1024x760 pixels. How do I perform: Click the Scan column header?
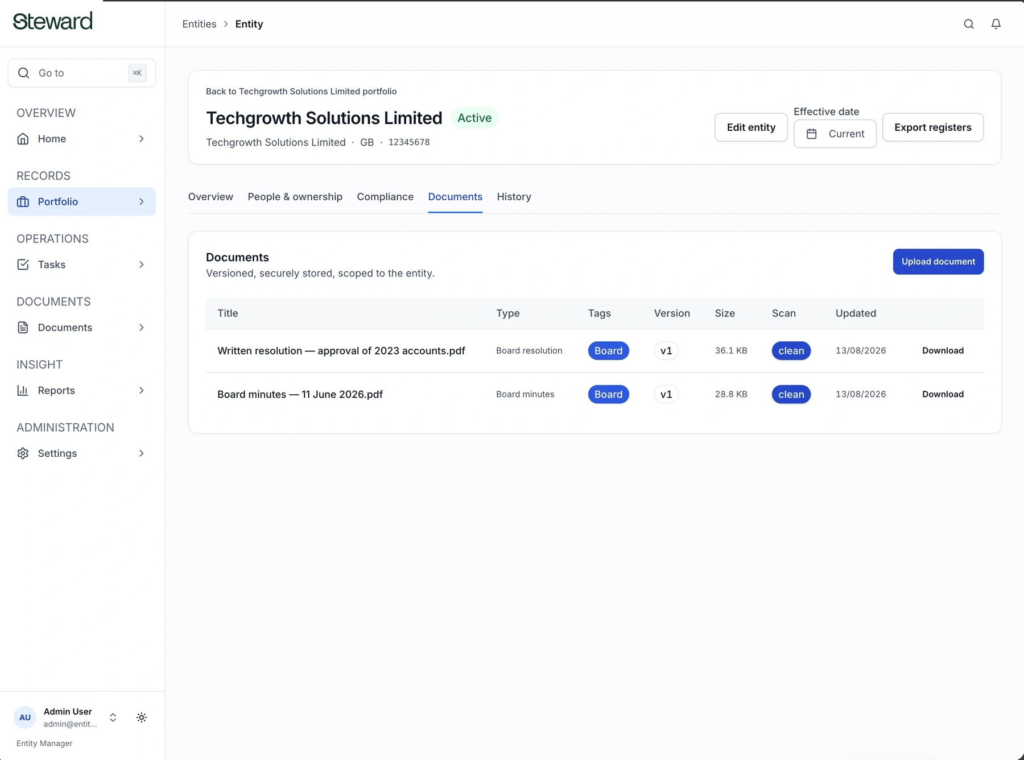pos(784,313)
